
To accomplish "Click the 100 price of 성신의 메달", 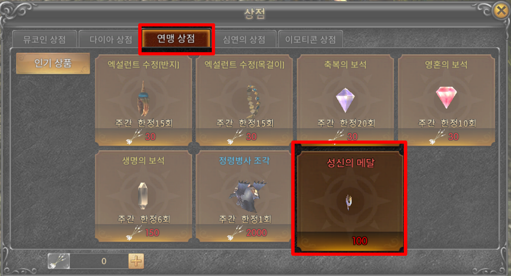I will 360,241.
